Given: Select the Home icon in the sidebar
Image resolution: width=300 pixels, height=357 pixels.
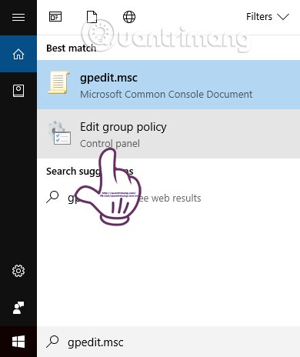Looking at the screenshot, I should pyautogui.click(x=18, y=54).
